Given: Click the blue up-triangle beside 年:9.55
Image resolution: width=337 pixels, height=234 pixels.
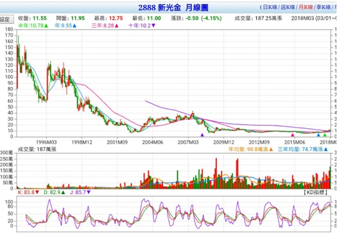Looking at the screenshot, I should 74,26.
